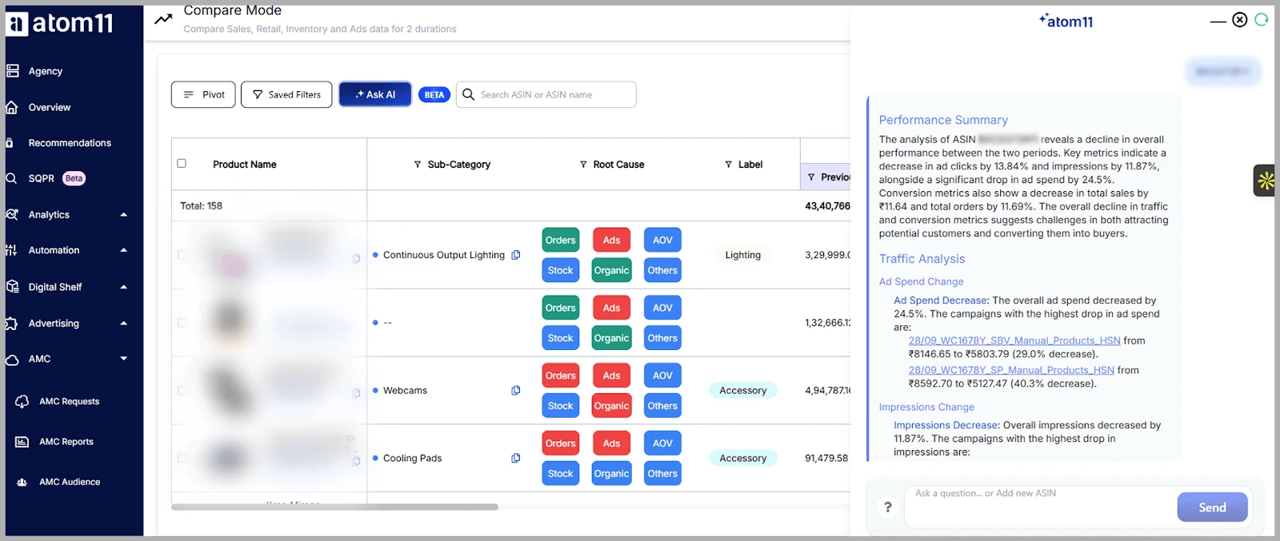
Task: Close the atom11 AI chat panel
Action: [1240, 20]
